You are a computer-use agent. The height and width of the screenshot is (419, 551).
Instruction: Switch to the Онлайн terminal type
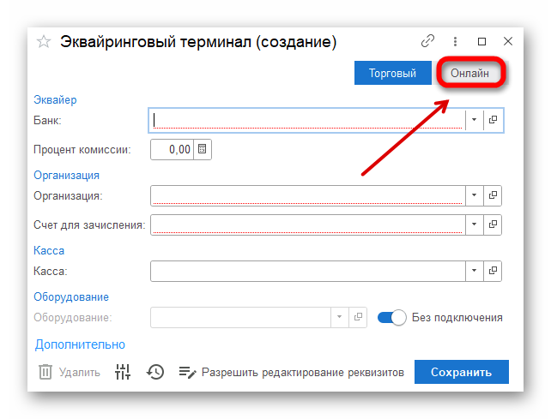(469, 73)
